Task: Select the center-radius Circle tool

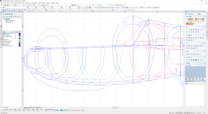Action: (187, 38)
